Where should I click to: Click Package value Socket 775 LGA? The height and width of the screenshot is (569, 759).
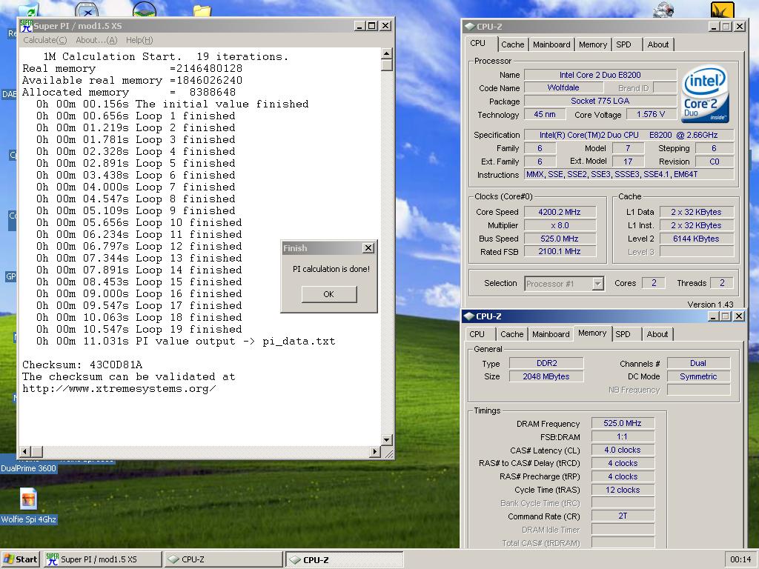pyautogui.click(x=600, y=101)
